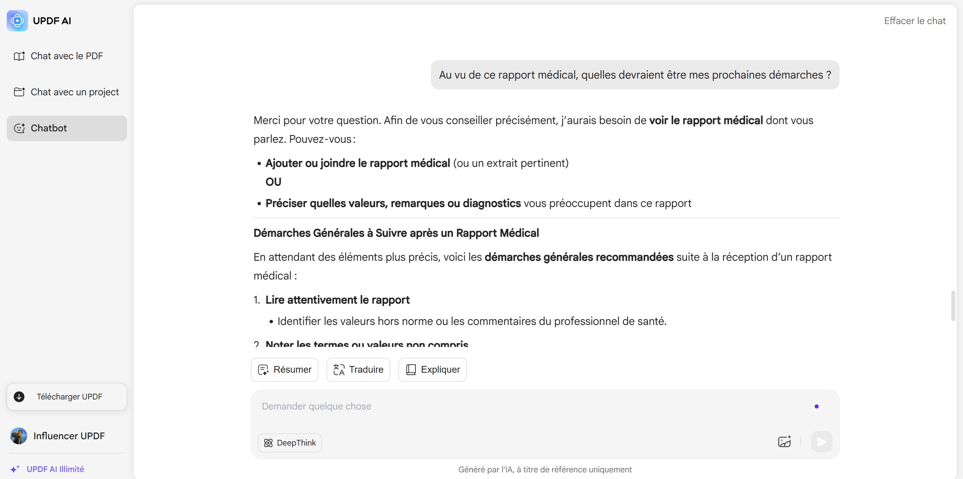Switch to Chat avec un project
The height and width of the screenshot is (479, 963).
[x=67, y=92]
